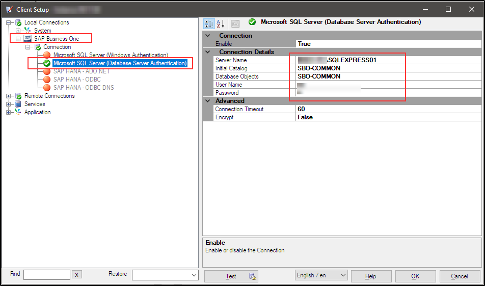
Task: Open the Restore dropdown list
Action: [194, 275]
